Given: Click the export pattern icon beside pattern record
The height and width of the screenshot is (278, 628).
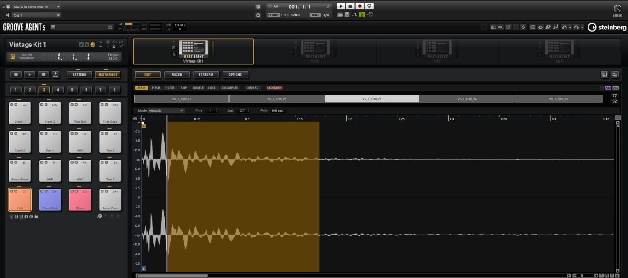Looking at the screenshot, I should click(x=55, y=75).
